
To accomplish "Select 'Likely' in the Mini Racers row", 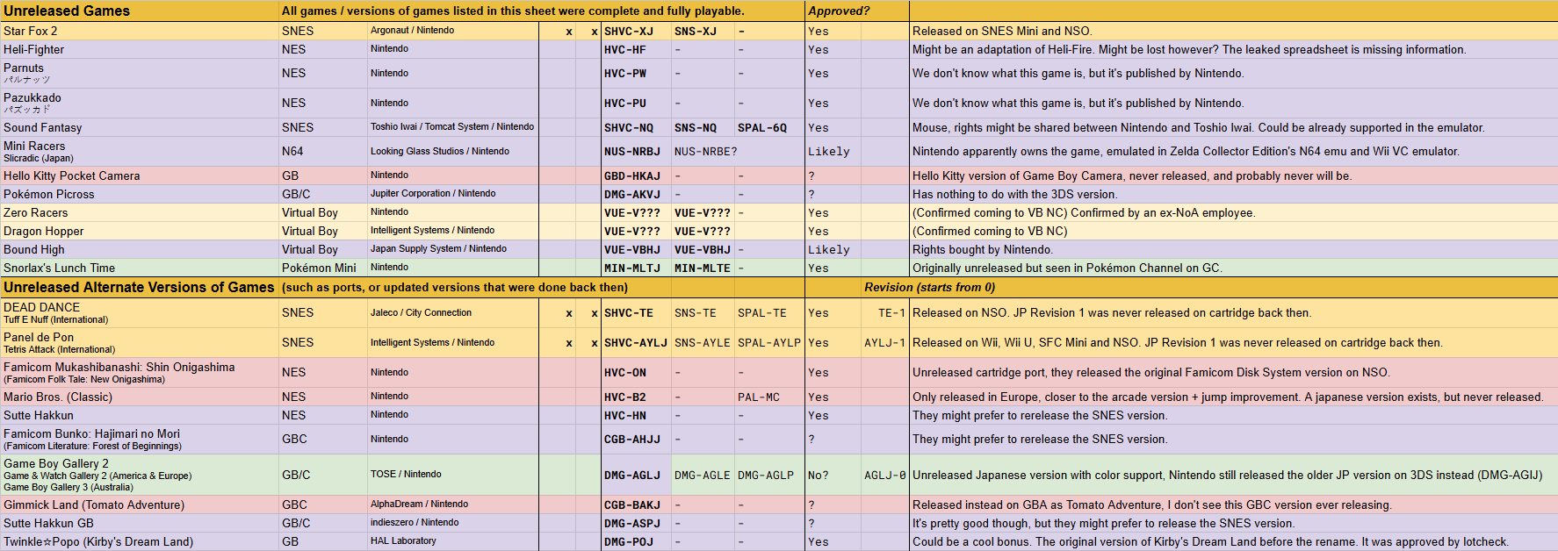I will point(833,151).
